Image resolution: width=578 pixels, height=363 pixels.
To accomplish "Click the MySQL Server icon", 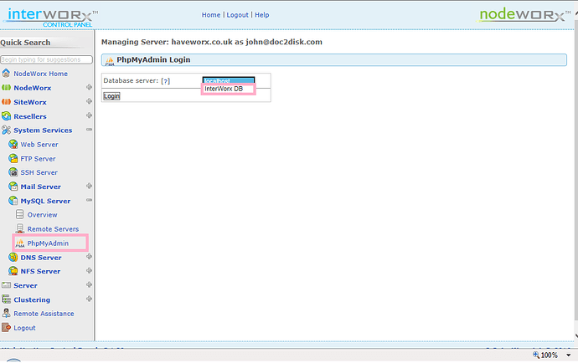I will tap(13, 201).
